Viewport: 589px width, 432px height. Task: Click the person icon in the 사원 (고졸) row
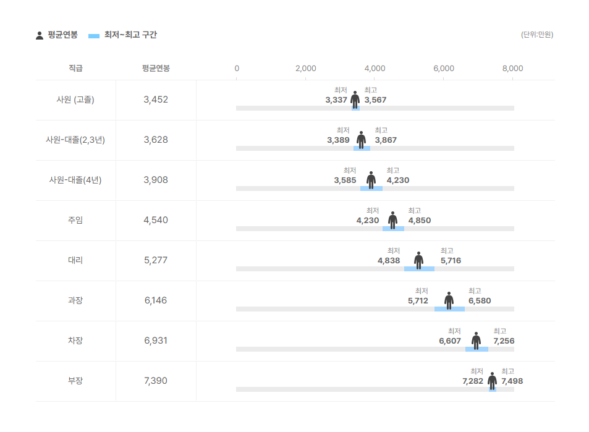coord(355,99)
